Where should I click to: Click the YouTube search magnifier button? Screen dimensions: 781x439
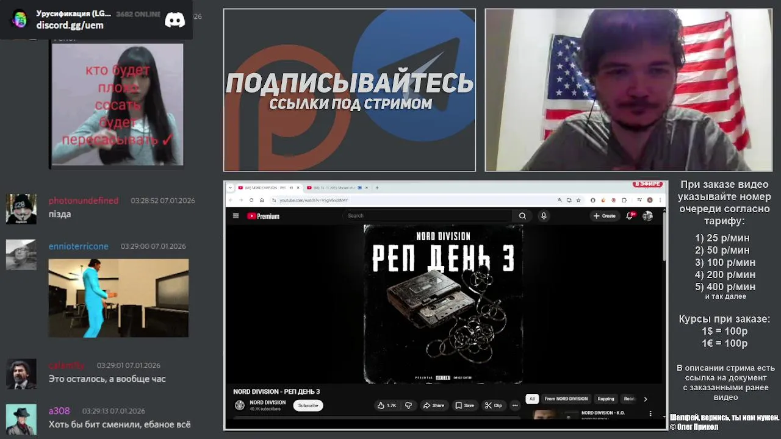coord(522,216)
